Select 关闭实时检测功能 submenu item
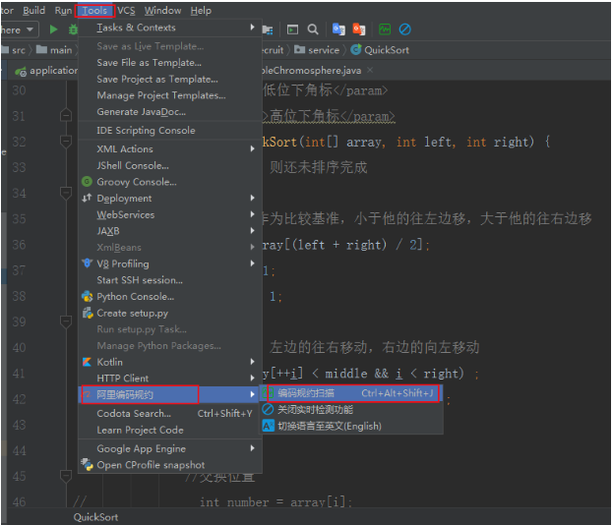Screen dimensions: 613x525 (351, 409)
